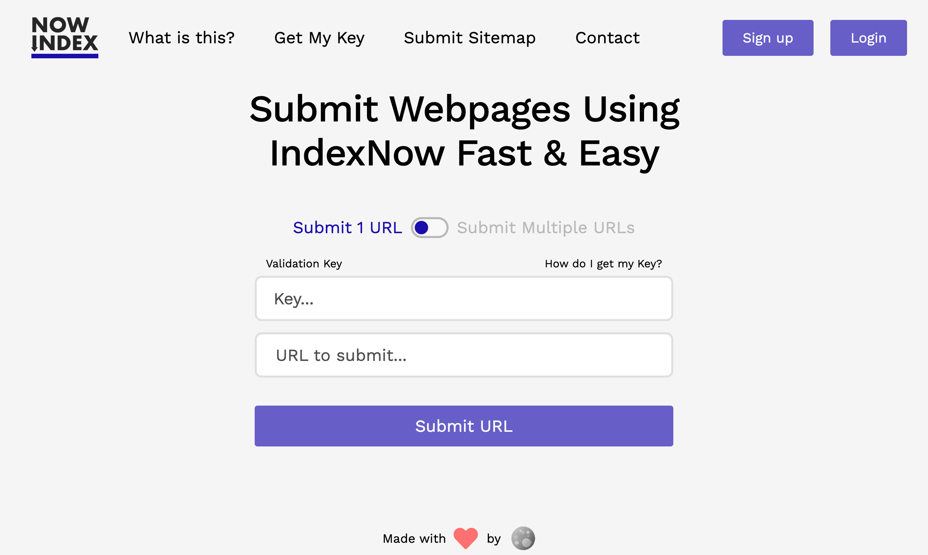Screen dimensions: 928x555
Task: Focus the URL to submit field
Action: (x=464, y=355)
